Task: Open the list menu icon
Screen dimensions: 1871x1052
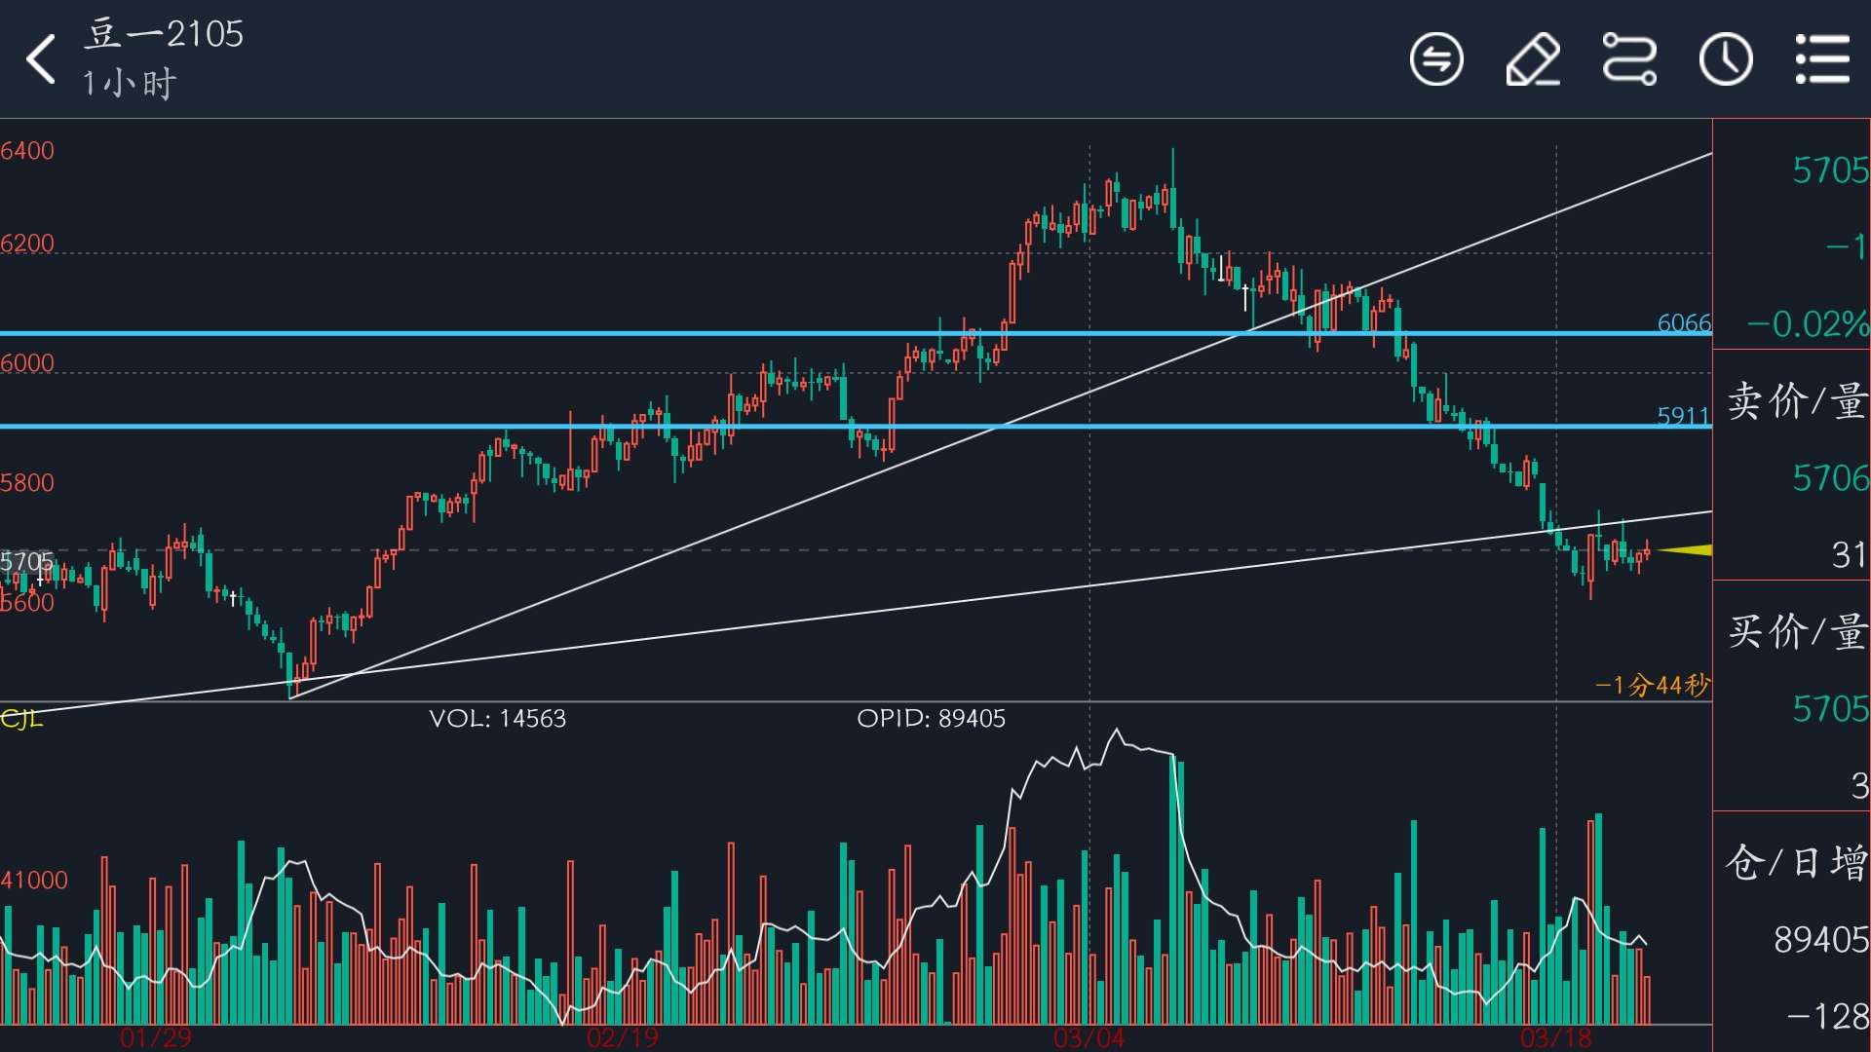Action: pyautogui.click(x=1821, y=59)
